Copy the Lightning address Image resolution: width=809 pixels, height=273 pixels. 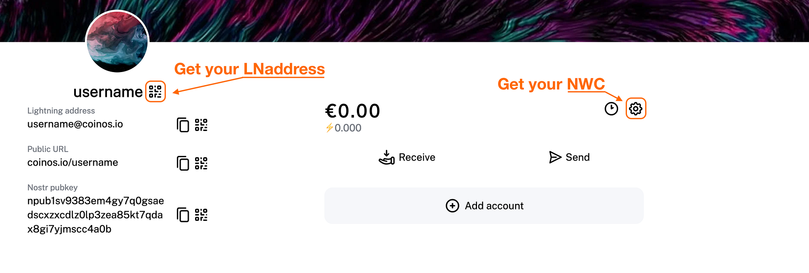(183, 125)
